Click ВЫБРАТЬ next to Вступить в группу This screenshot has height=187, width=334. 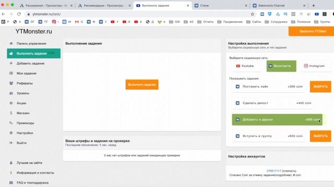320,136
